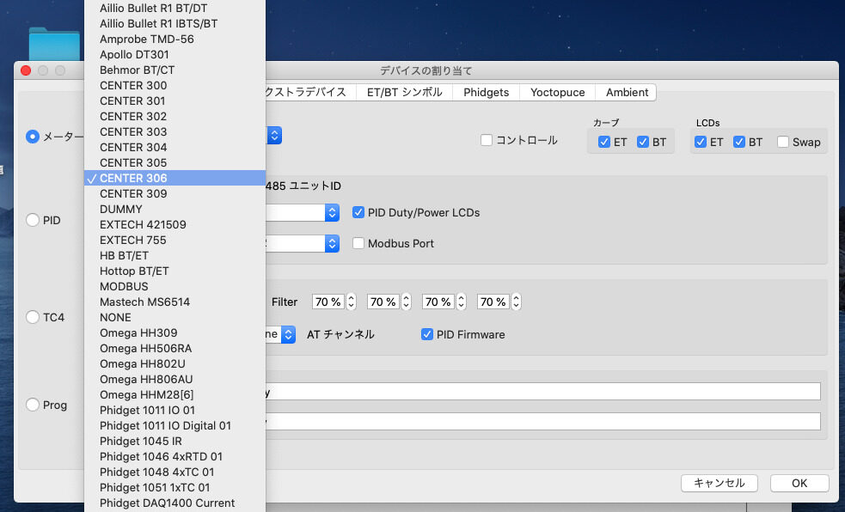Screen dimensions: 845x512
Task: Expand the dropdown beside Modbus Port
Action: click(332, 243)
